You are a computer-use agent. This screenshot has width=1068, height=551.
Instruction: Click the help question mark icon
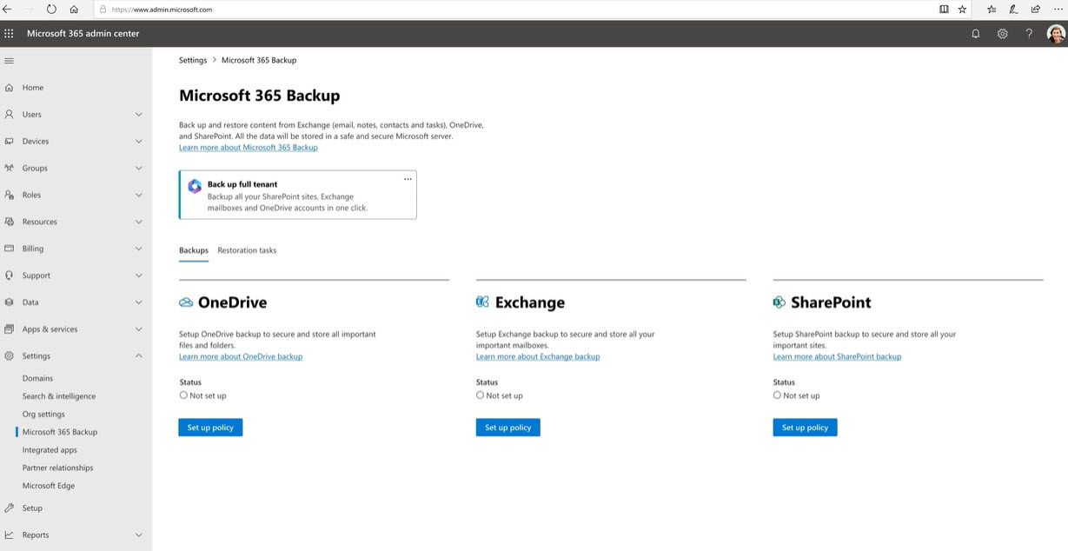point(1029,34)
